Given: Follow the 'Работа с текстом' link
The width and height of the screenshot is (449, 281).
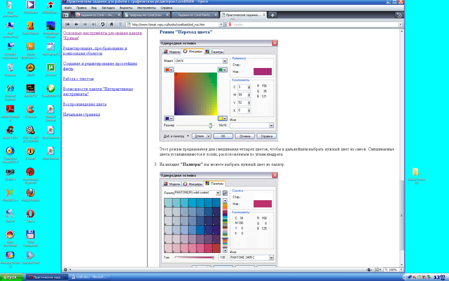Looking at the screenshot, I should coord(78,79).
